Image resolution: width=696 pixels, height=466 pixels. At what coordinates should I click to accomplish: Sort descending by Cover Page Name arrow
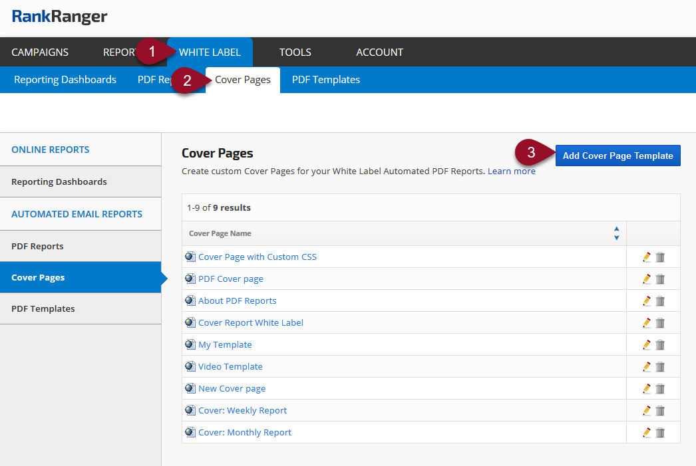pyautogui.click(x=616, y=237)
